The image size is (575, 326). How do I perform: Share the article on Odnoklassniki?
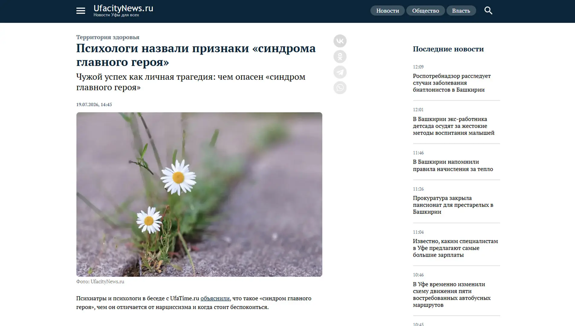[340, 57]
